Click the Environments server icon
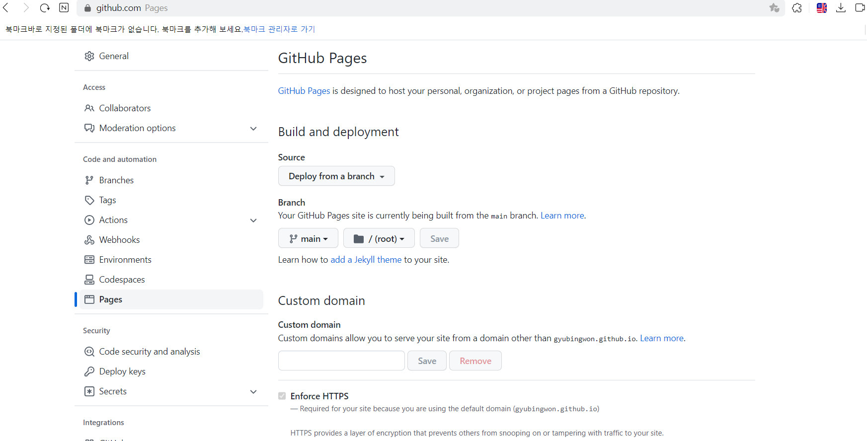The height and width of the screenshot is (441, 867). click(x=89, y=260)
